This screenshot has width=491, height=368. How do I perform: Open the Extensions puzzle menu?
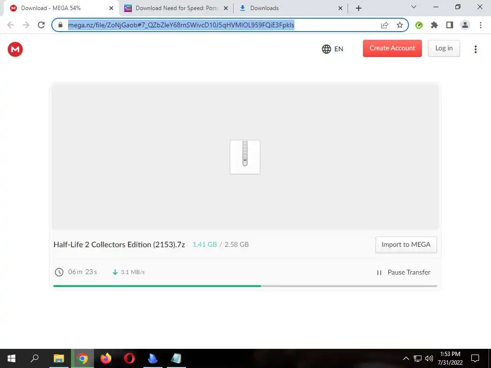click(x=434, y=25)
